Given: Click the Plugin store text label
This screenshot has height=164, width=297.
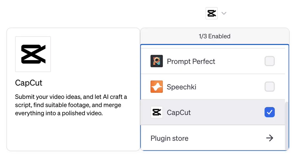Looking at the screenshot, I should tap(169, 139).
